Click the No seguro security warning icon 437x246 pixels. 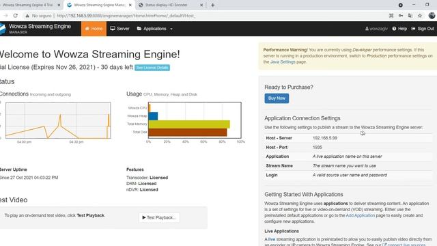pyautogui.click(x=27, y=16)
